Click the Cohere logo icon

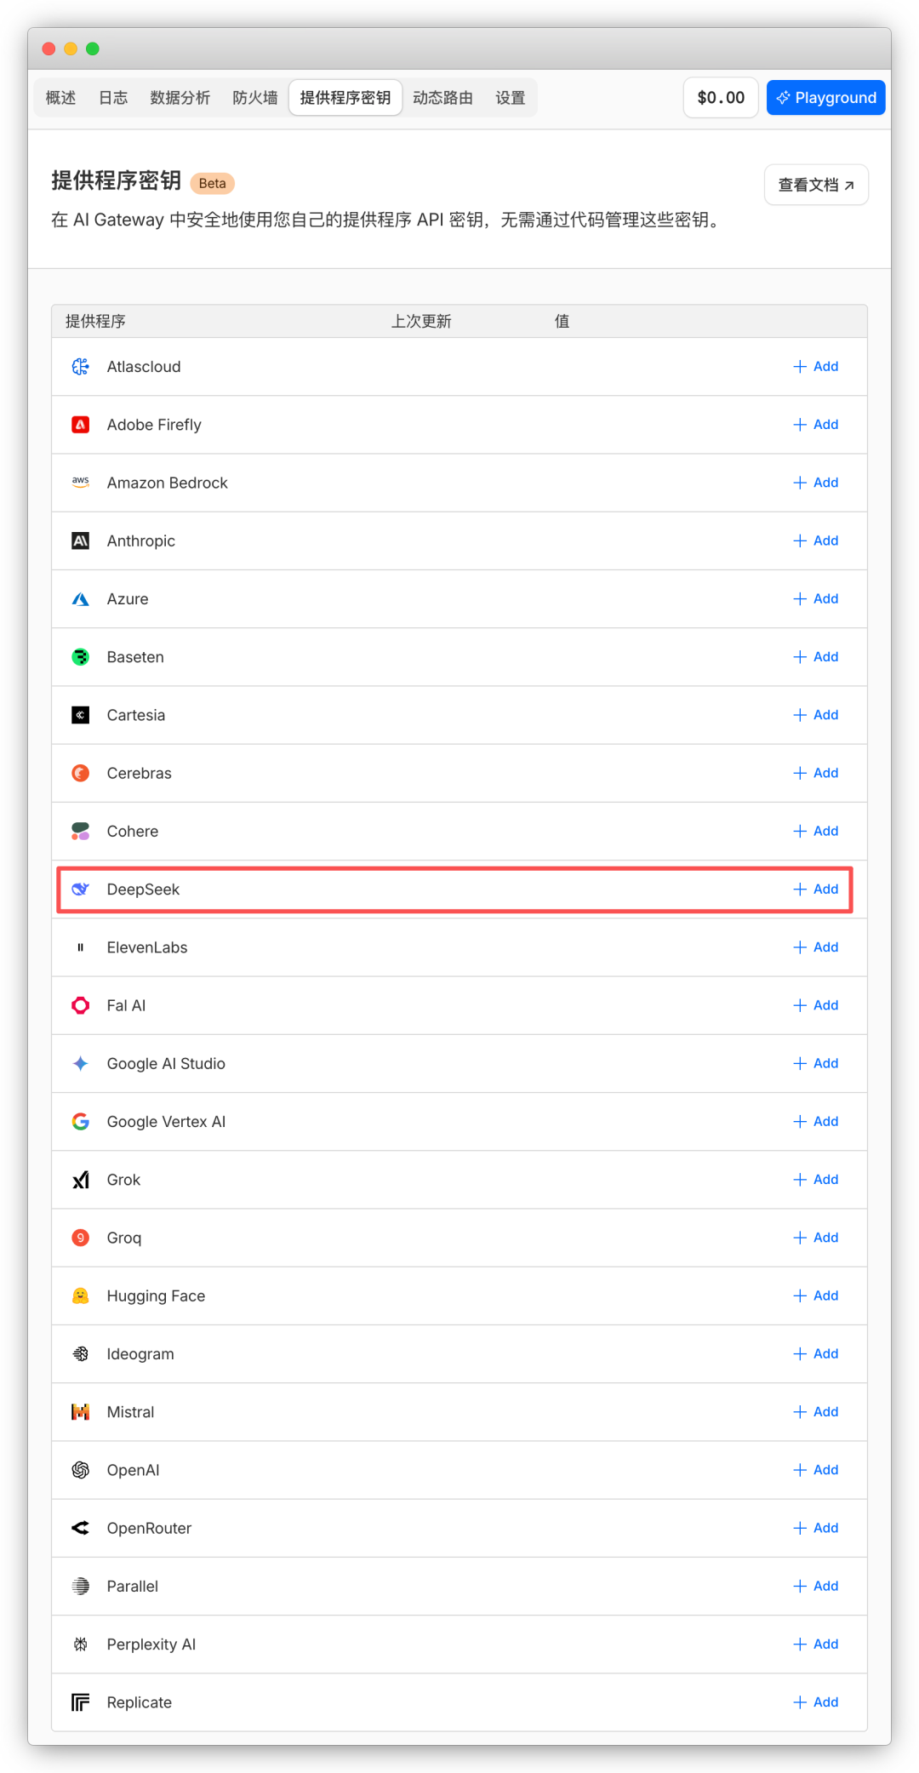pyautogui.click(x=80, y=831)
